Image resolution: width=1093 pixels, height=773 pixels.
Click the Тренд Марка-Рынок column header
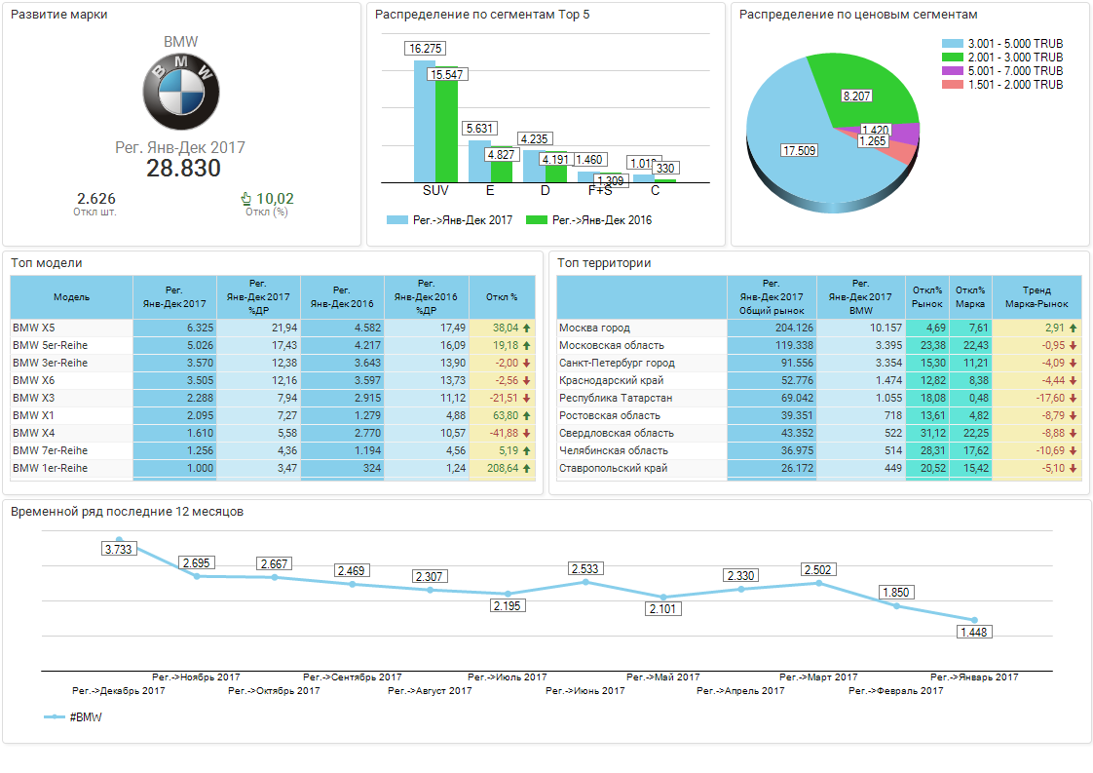[1036, 297]
